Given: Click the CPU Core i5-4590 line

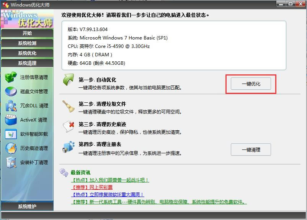Looking at the screenshot, I should click(109, 46).
